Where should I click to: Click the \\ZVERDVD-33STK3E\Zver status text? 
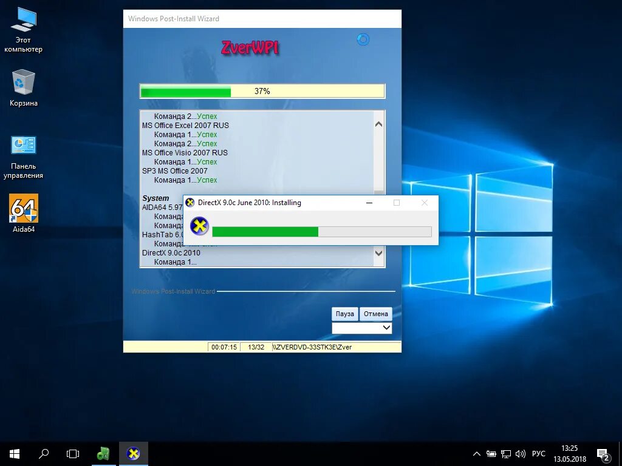coord(312,347)
